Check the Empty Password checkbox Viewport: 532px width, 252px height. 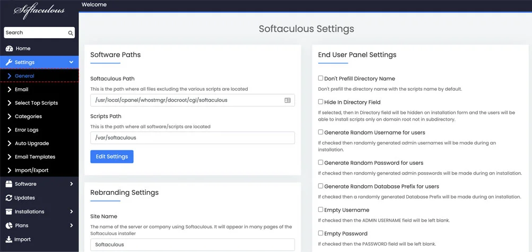320,233
